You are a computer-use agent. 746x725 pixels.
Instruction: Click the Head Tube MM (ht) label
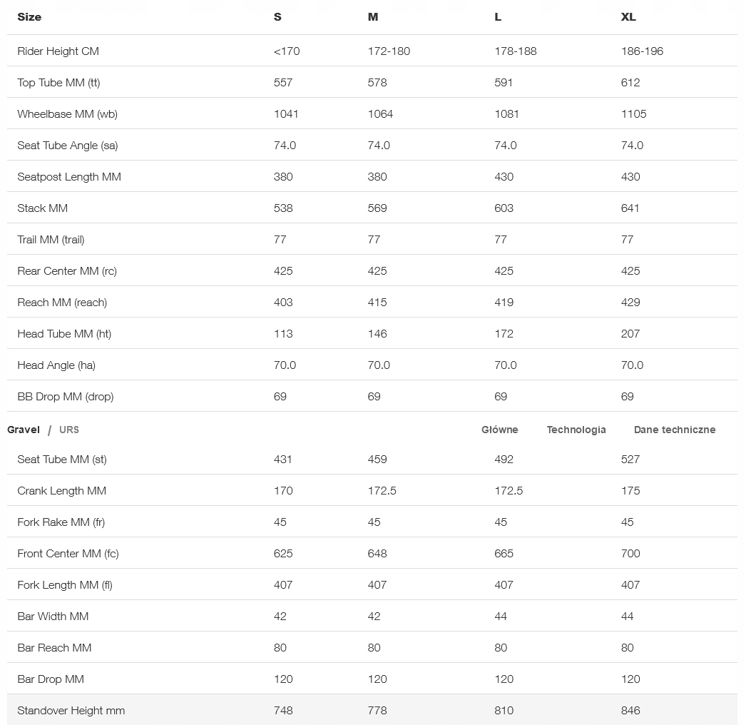[x=64, y=334]
